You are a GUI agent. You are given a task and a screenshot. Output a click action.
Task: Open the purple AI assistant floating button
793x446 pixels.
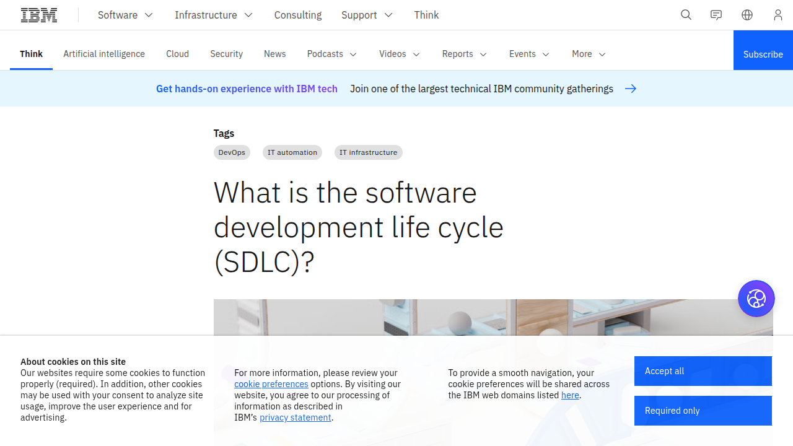pyautogui.click(x=756, y=299)
